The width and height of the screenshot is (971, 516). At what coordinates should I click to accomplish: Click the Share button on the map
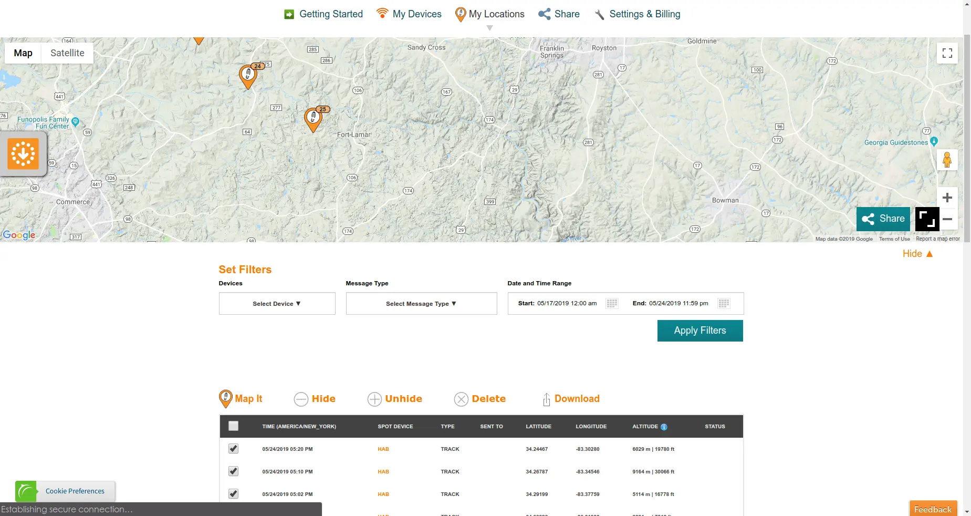click(x=883, y=219)
